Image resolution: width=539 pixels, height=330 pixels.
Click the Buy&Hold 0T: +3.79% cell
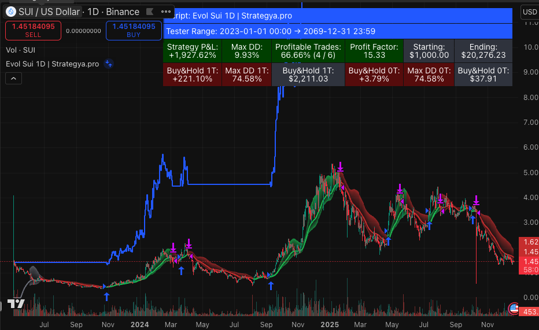[x=374, y=75]
